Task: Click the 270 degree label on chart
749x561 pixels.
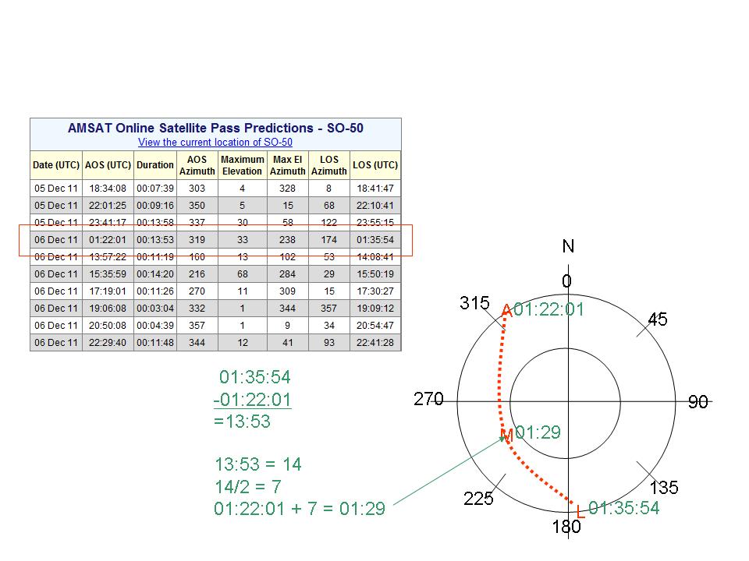Action: click(428, 399)
